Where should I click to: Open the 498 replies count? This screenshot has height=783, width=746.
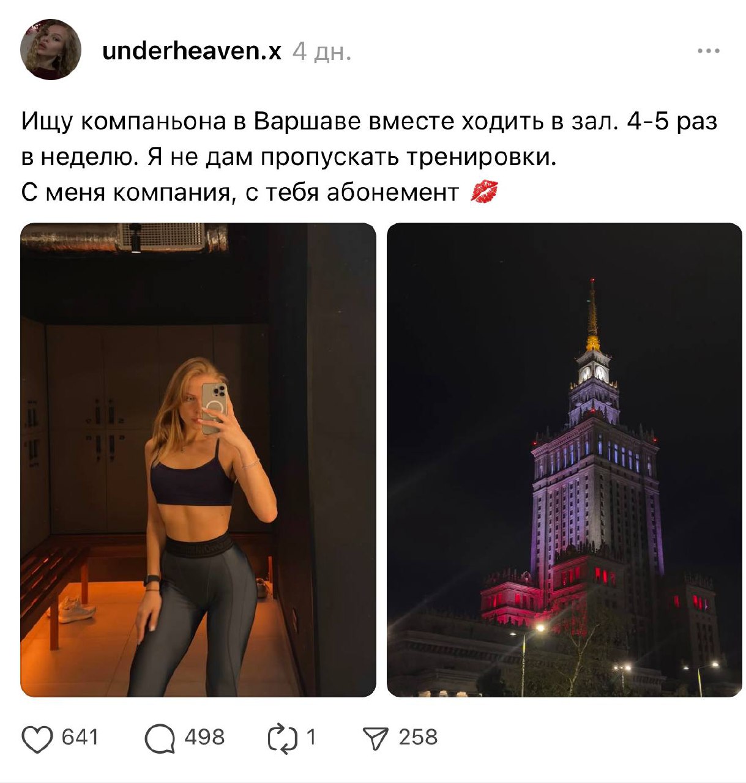tap(204, 737)
